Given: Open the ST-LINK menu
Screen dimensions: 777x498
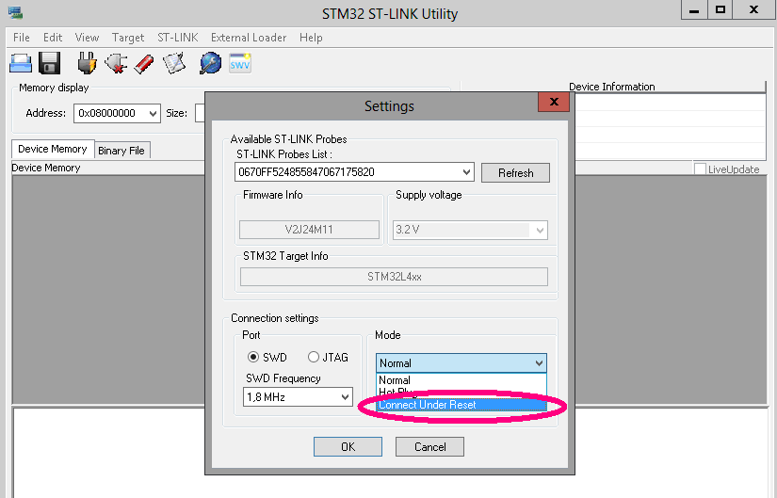Looking at the screenshot, I should 177,38.
